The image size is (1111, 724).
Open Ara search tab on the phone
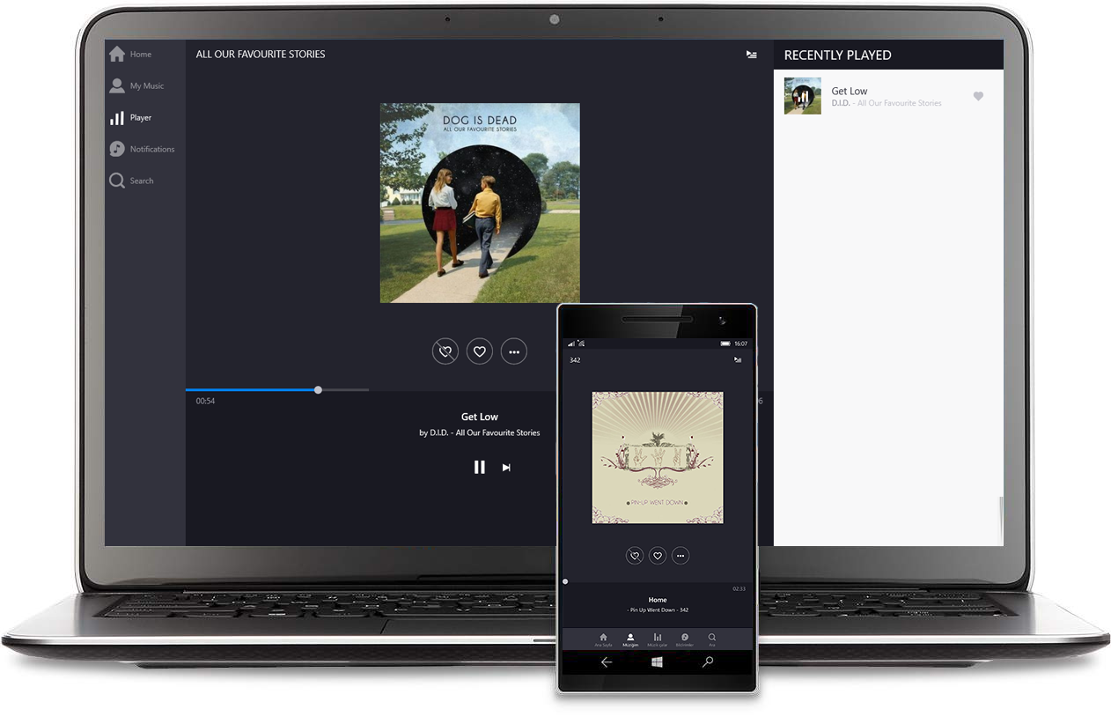pos(711,639)
